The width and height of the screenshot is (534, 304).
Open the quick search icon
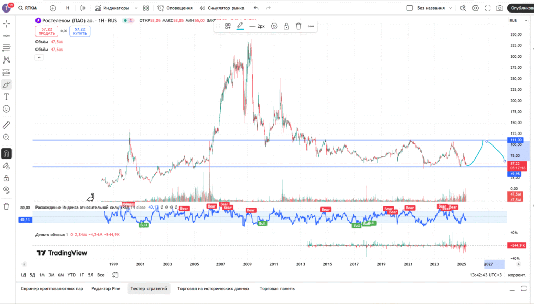[463, 8]
